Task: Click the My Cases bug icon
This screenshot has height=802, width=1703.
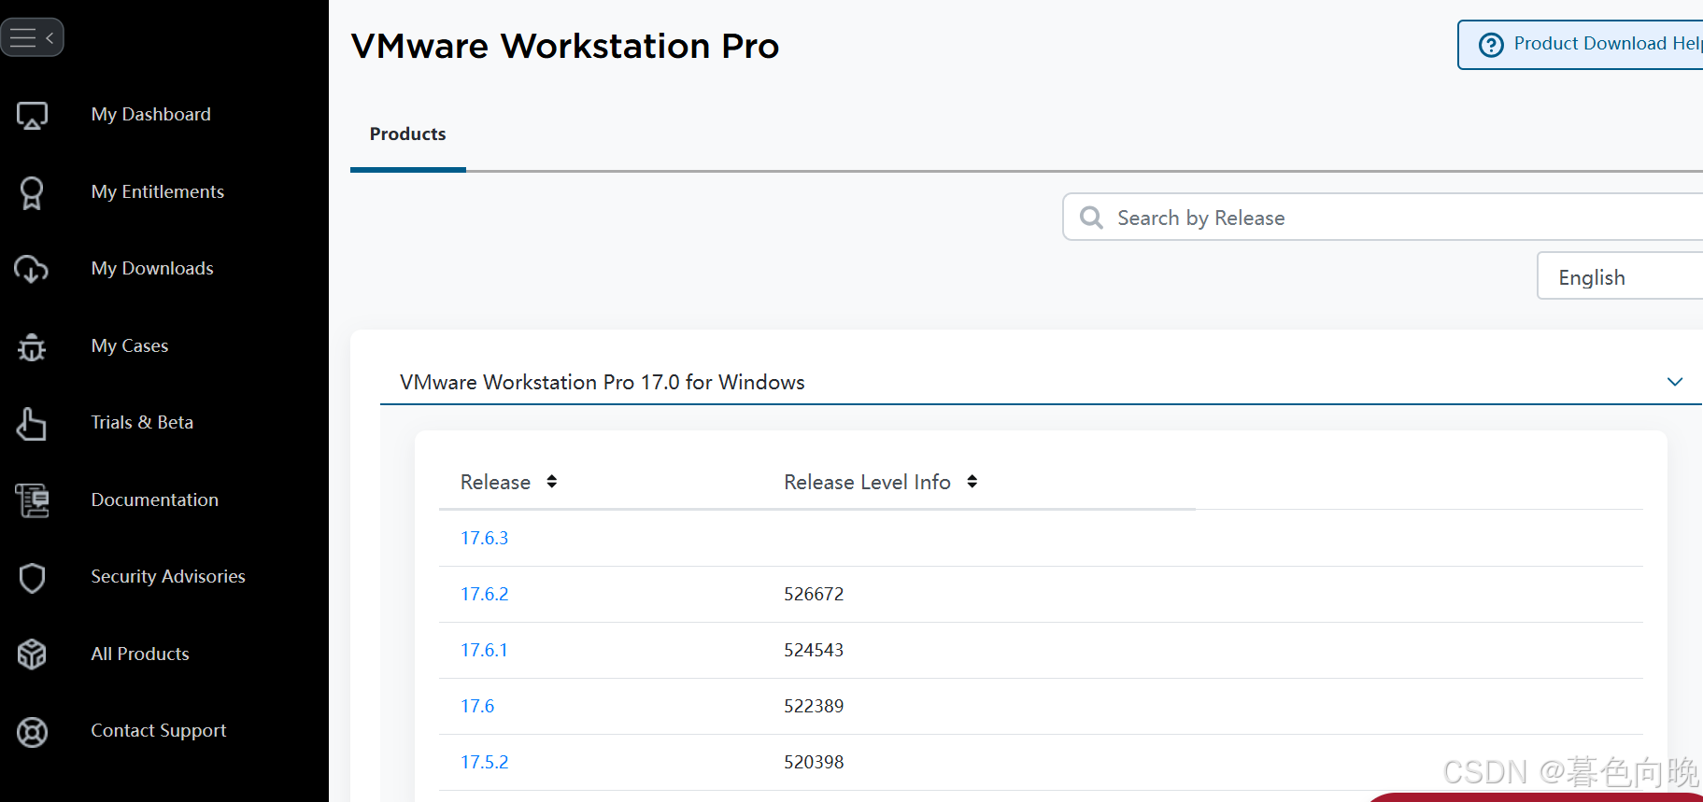Action: [32, 346]
